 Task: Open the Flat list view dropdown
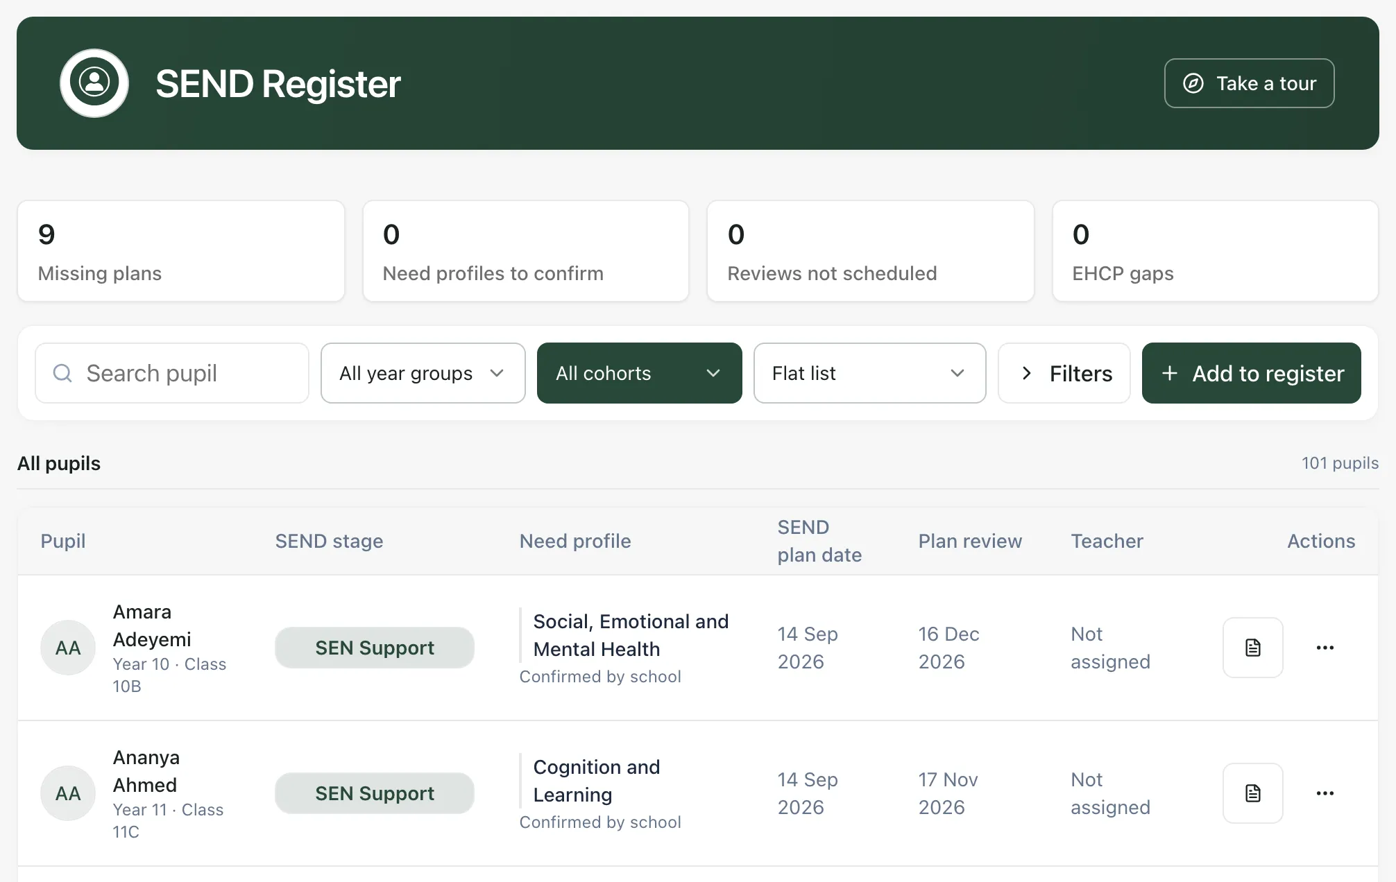[x=870, y=373]
